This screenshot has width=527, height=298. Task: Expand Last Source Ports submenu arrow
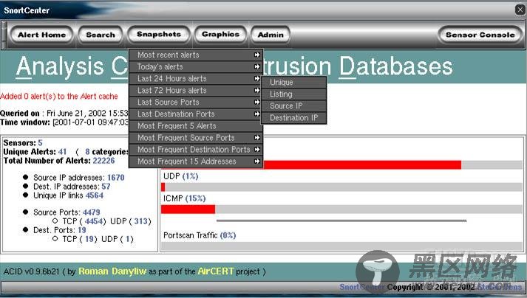(257, 102)
